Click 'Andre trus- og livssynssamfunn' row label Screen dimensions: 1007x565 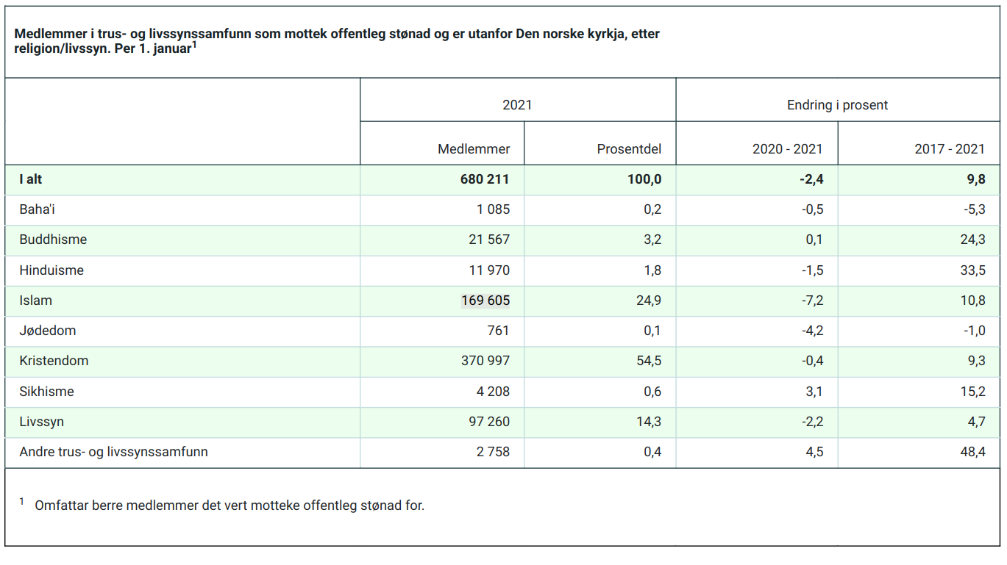pyautogui.click(x=113, y=452)
